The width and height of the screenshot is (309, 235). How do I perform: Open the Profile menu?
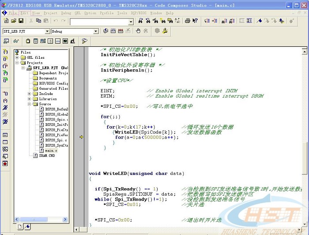107,13
